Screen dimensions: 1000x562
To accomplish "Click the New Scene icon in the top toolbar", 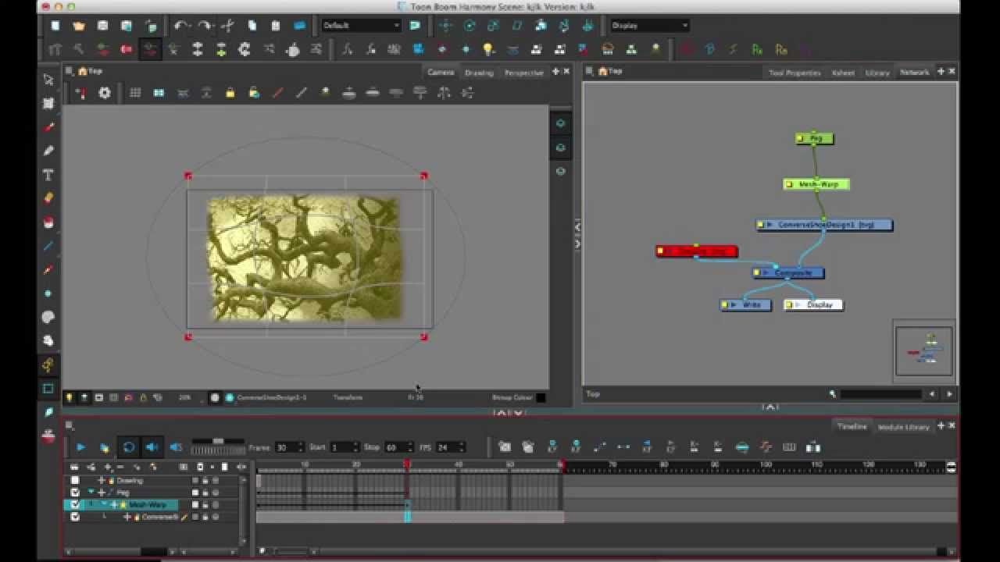I will (x=55, y=26).
